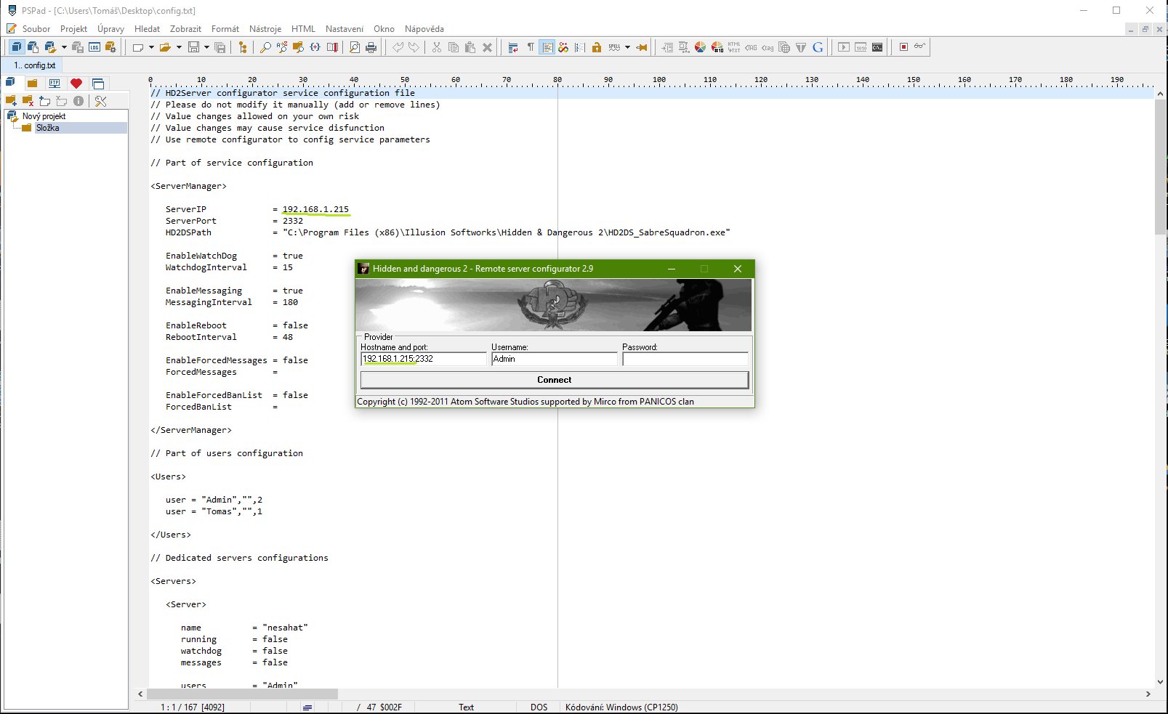Image resolution: width=1168 pixels, height=714 pixels.
Task: Switch to file explorer folder panel tab
Action: coord(33,84)
